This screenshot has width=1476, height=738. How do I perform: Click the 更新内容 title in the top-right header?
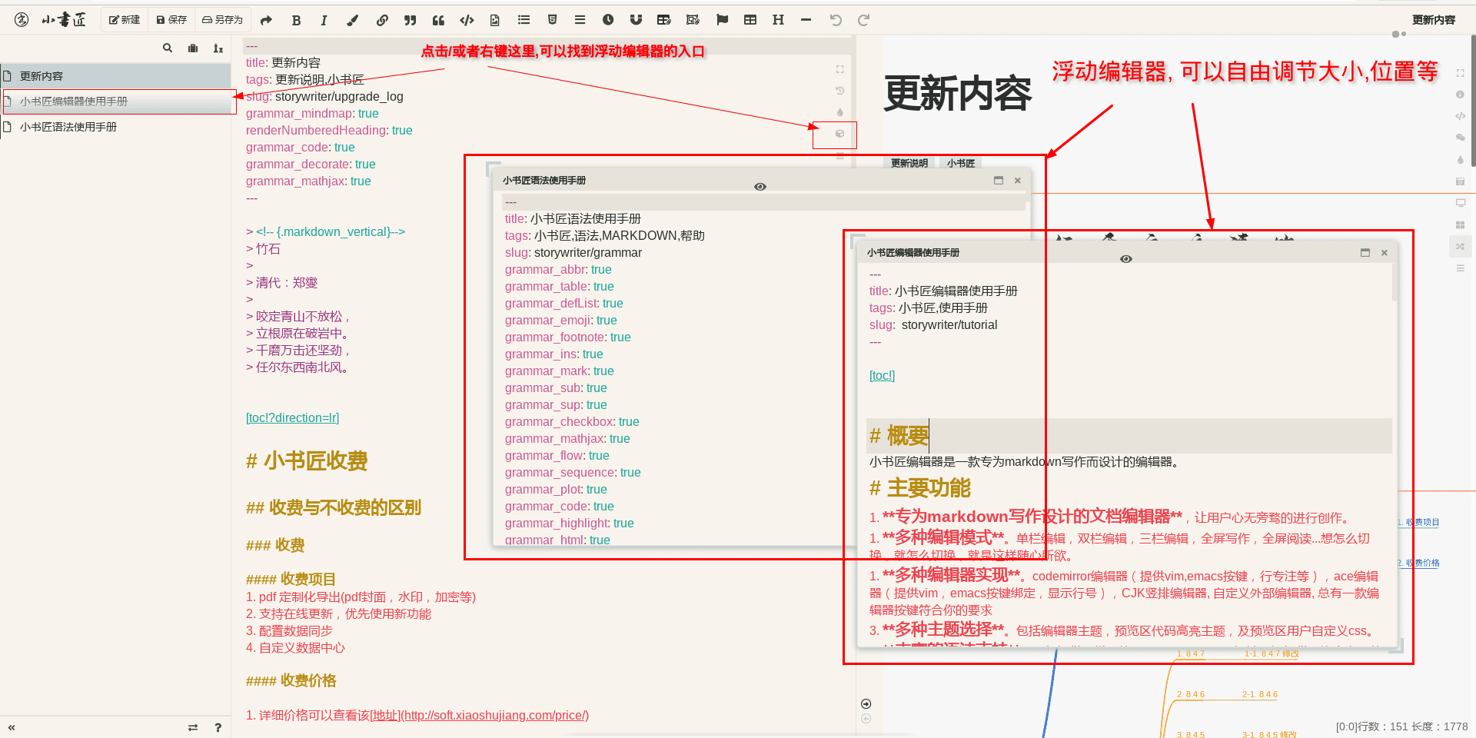click(x=1434, y=20)
